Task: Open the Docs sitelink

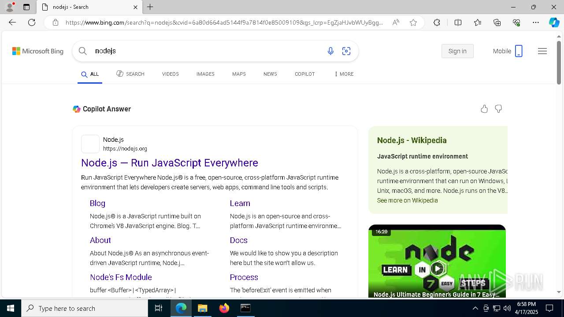Action: 238,240
